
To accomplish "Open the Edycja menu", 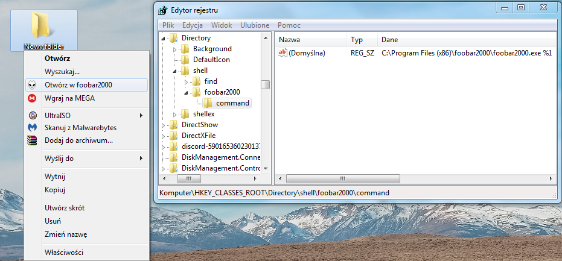I will pyautogui.click(x=193, y=25).
